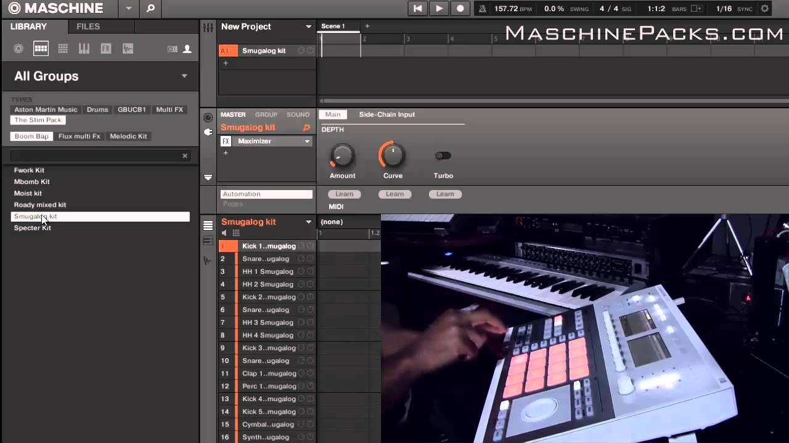Open the (none) pattern selector
This screenshot has height=443, width=789.
pos(332,221)
